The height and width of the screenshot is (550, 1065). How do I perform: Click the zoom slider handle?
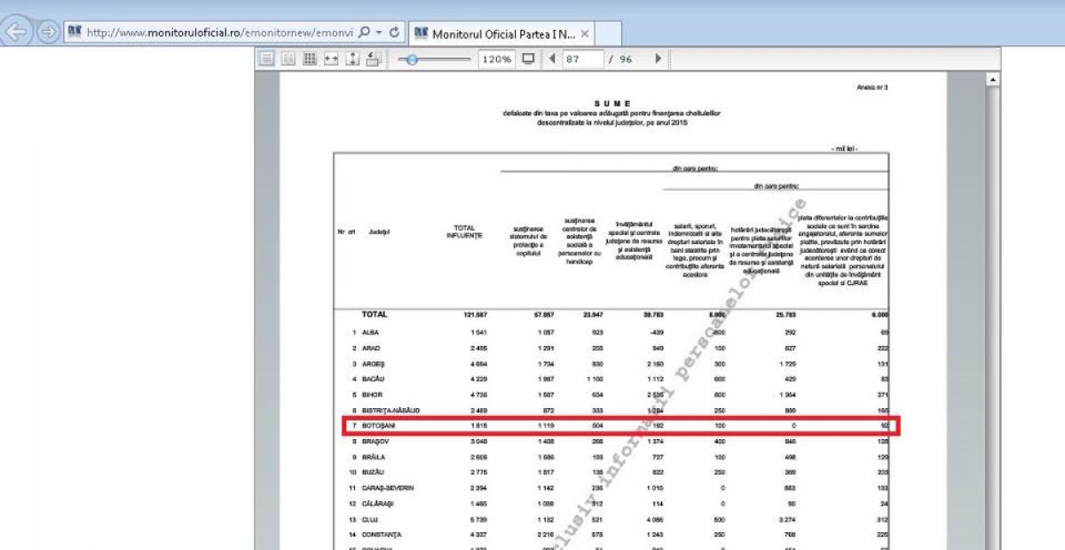412,59
